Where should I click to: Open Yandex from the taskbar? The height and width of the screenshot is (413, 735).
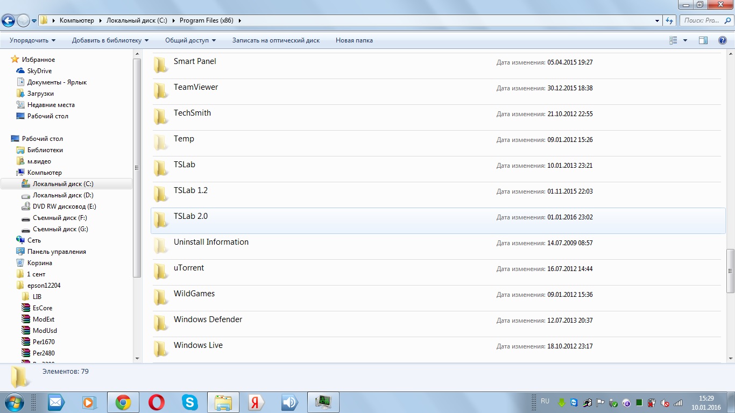tap(257, 402)
